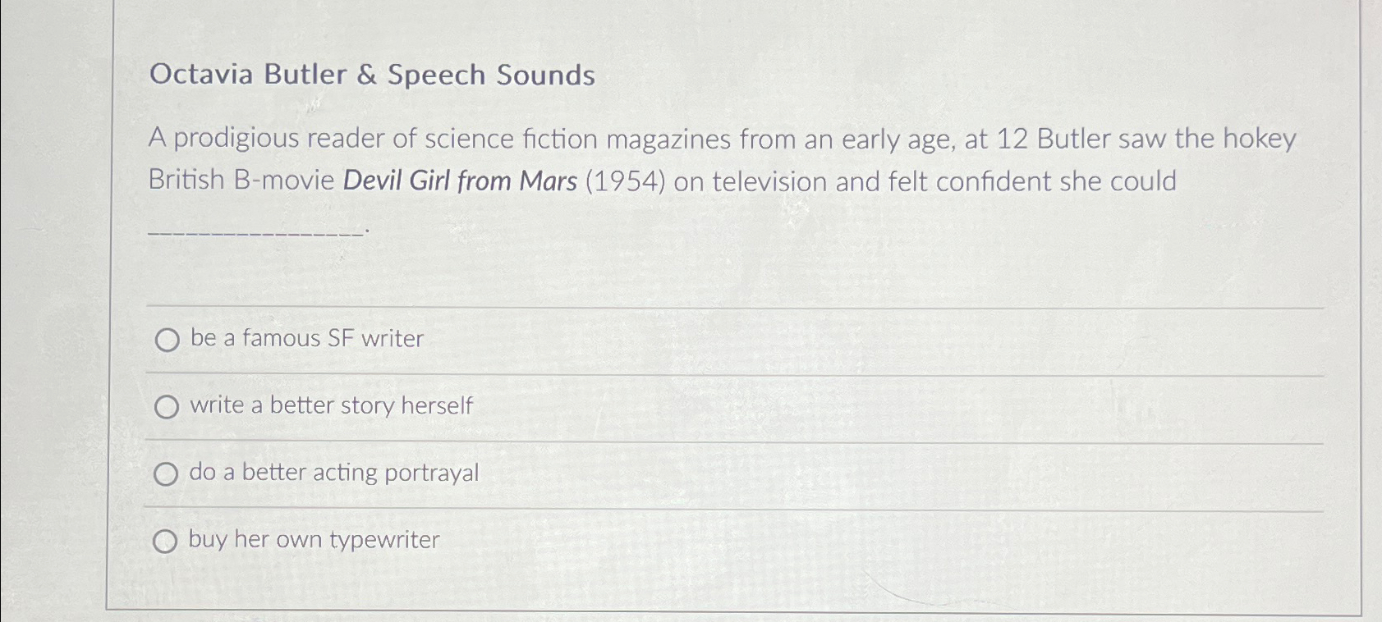Click the label "do a better acting portrayal"
The height and width of the screenshot is (622, 1382).
[x=333, y=473]
